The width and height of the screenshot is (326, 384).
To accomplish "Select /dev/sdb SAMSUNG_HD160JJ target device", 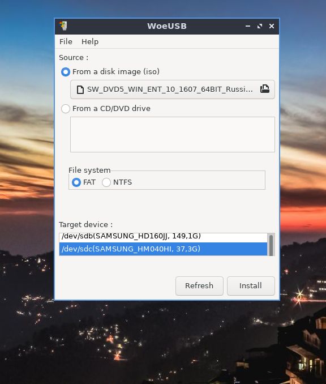I will pyautogui.click(x=163, y=237).
